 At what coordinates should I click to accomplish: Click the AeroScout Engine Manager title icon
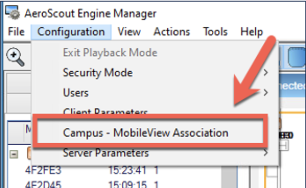point(15,13)
